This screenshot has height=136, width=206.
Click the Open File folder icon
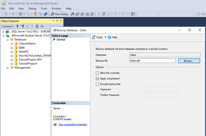36,14
